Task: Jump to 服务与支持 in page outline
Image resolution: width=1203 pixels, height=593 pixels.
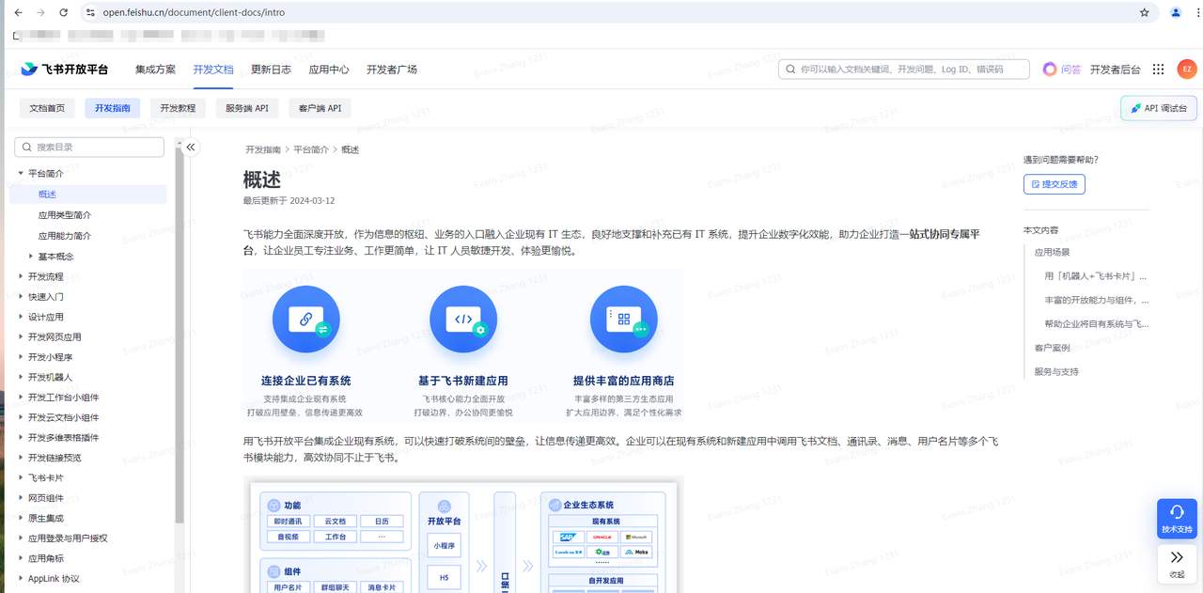Action: (x=1056, y=371)
